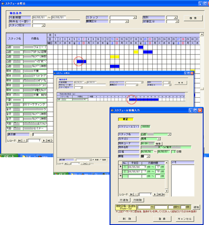
Task: Click the 行追加 add-row button
Action: coord(124,200)
